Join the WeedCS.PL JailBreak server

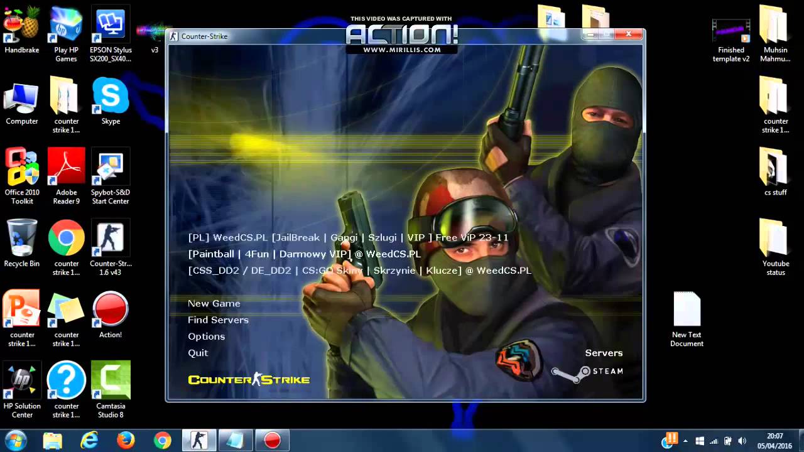click(x=349, y=237)
